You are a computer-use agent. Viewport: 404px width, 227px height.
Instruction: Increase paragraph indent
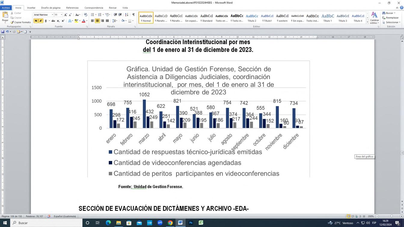click(120, 15)
